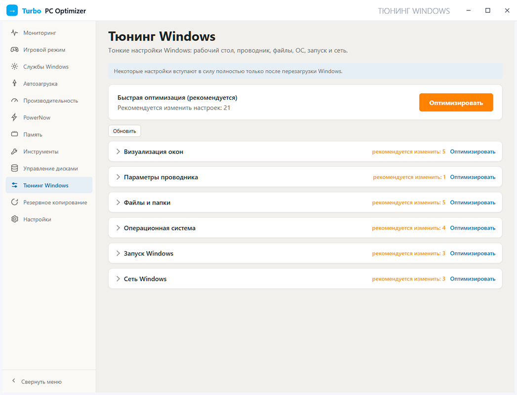Click "рекомендуется изменить: 1" text
The image size is (517, 395).
[x=409, y=177]
